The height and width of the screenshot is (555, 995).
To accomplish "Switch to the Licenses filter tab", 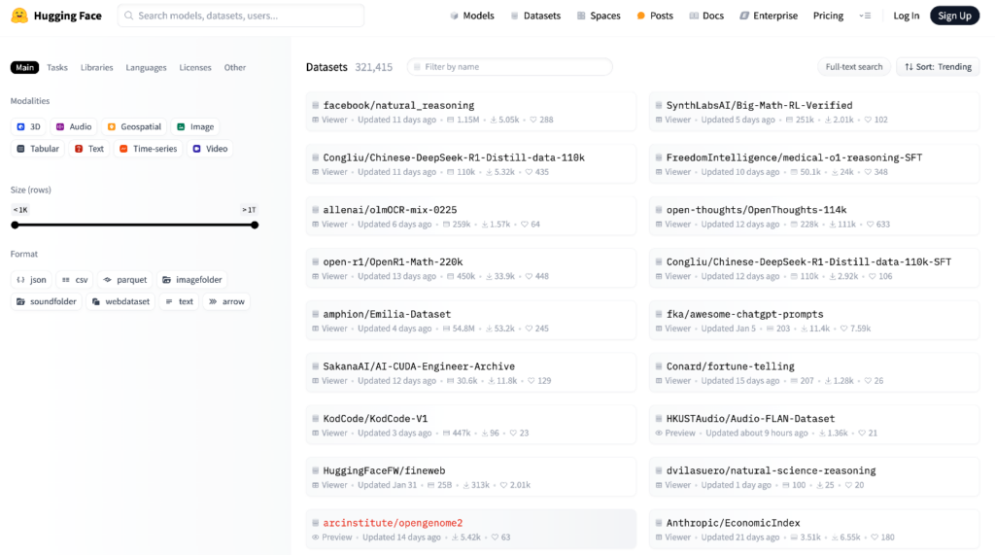I will pyautogui.click(x=195, y=67).
